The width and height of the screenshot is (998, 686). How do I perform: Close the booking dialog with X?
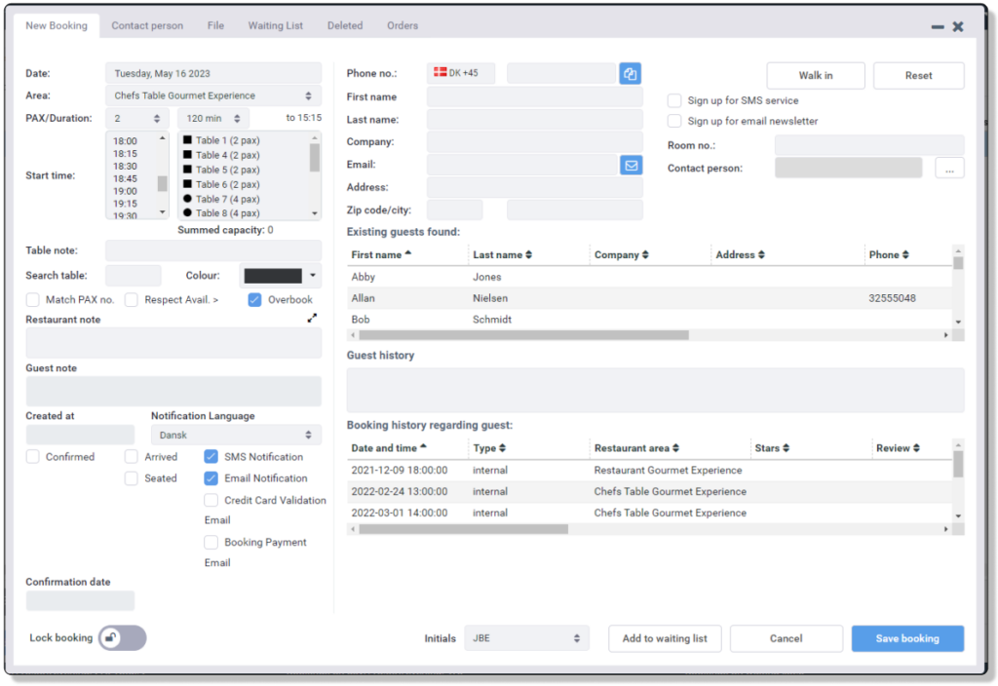click(957, 26)
